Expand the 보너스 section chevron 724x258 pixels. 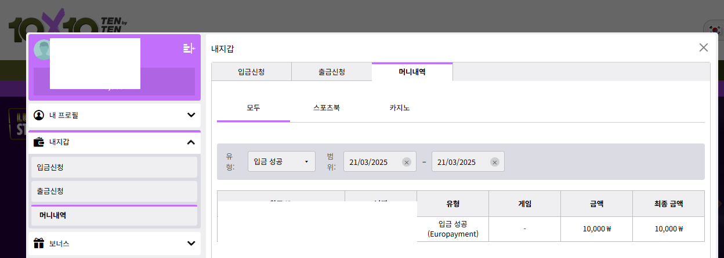(191, 243)
